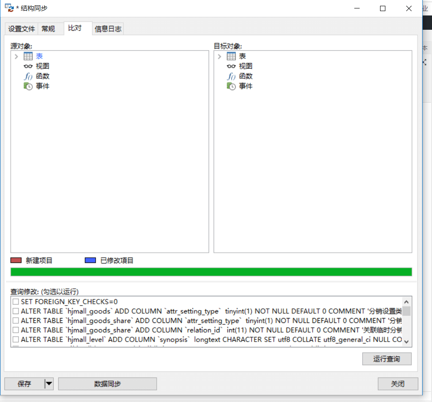Viewport: 432px width, 402px height.
Task: Click the 数据同步 button
Action: [x=107, y=384]
